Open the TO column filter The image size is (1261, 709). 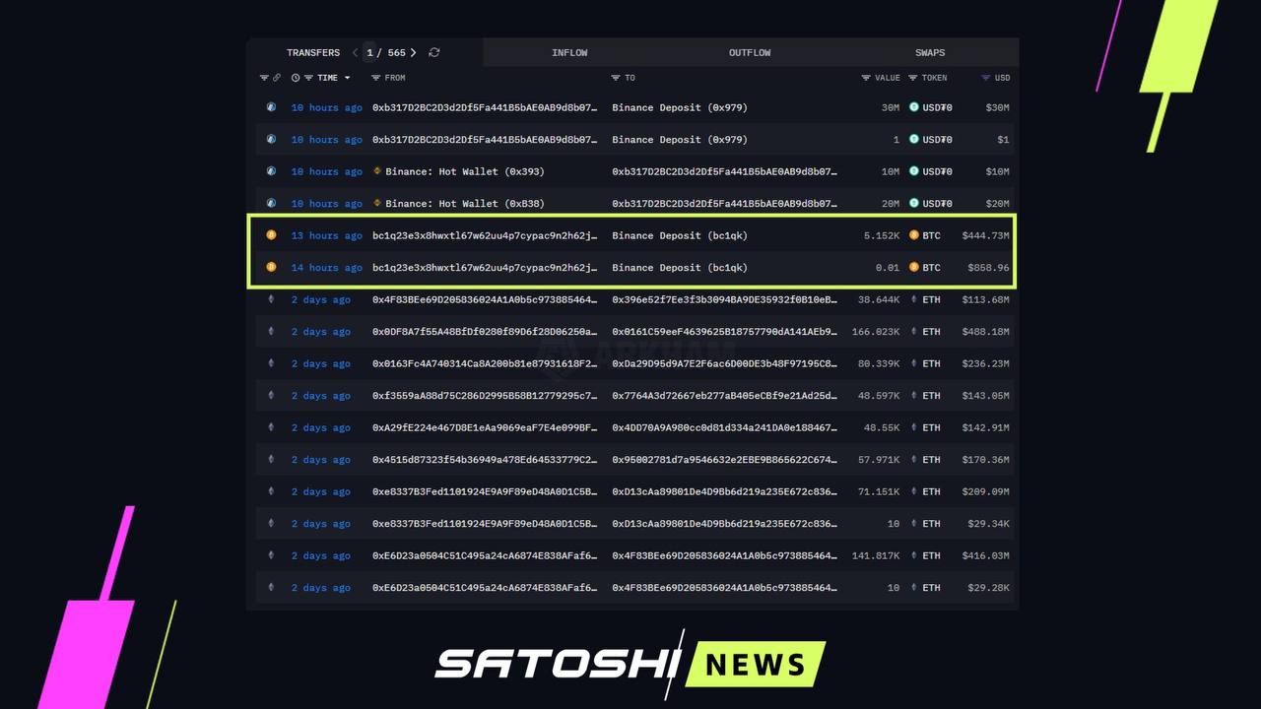[616, 78]
